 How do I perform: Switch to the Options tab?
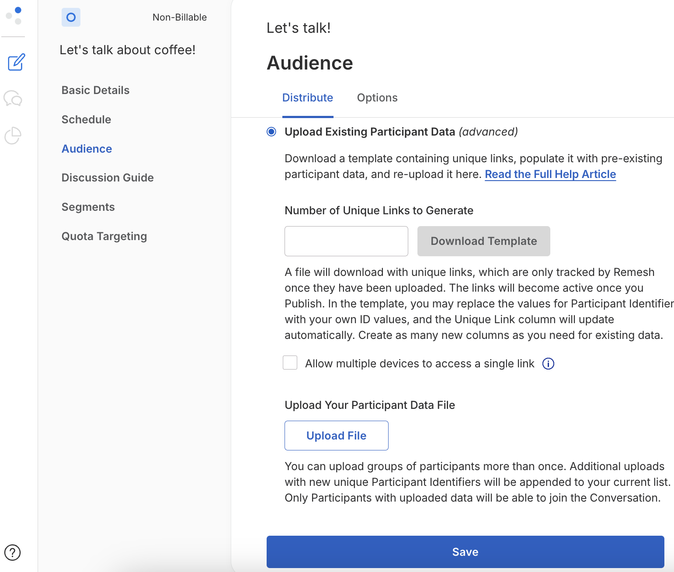click(377, 98)
